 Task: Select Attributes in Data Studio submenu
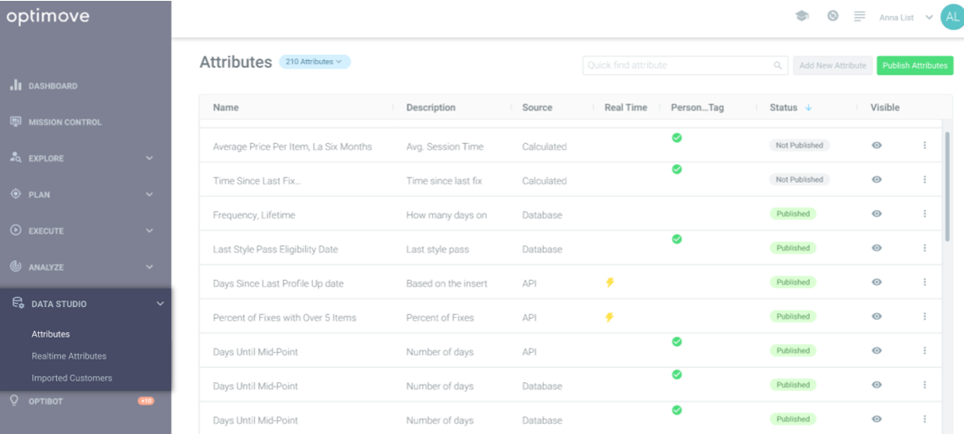click(x=51, y=334)
